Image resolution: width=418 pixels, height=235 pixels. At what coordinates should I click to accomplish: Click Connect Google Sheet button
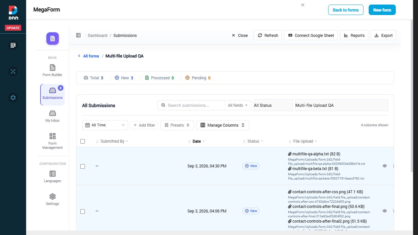tap(311, 35)
